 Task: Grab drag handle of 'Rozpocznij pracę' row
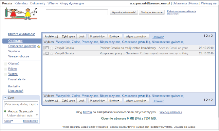coord(44,53)
